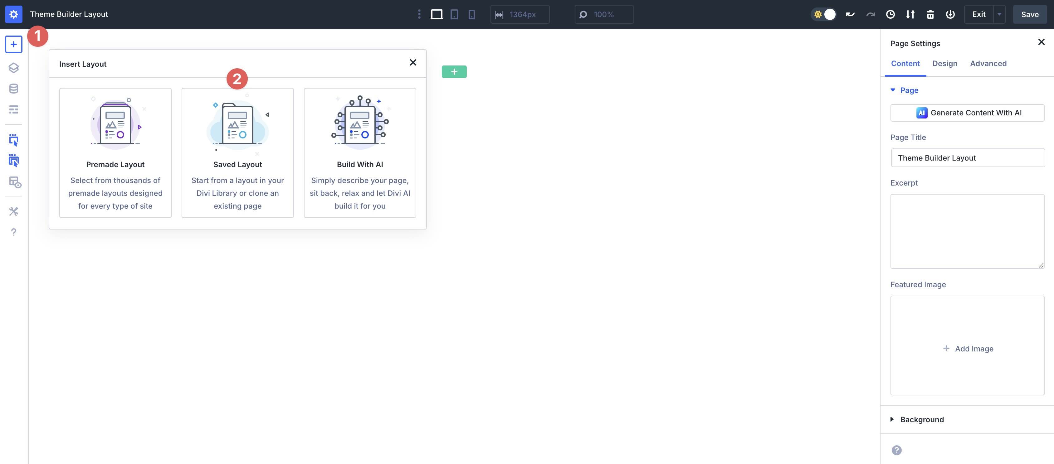Viewport: 1054px width, 464px height.
Task: Open the Layers view icon
Action: tap(13, 68)
